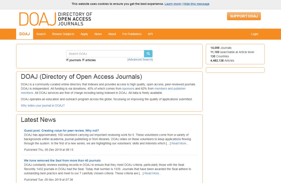The width and height of the screenshot is (281, 183).
Task: Click the magnifier search button
Action: (x=148, y=54)
